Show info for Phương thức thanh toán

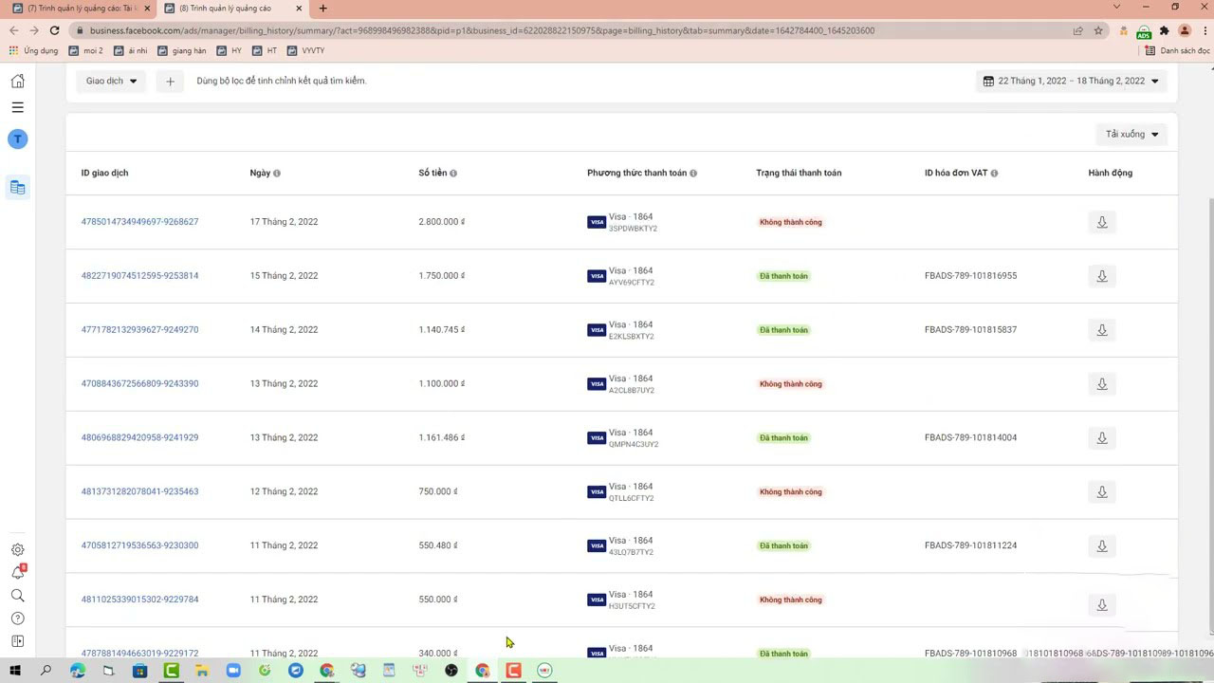tap(693, 174)
